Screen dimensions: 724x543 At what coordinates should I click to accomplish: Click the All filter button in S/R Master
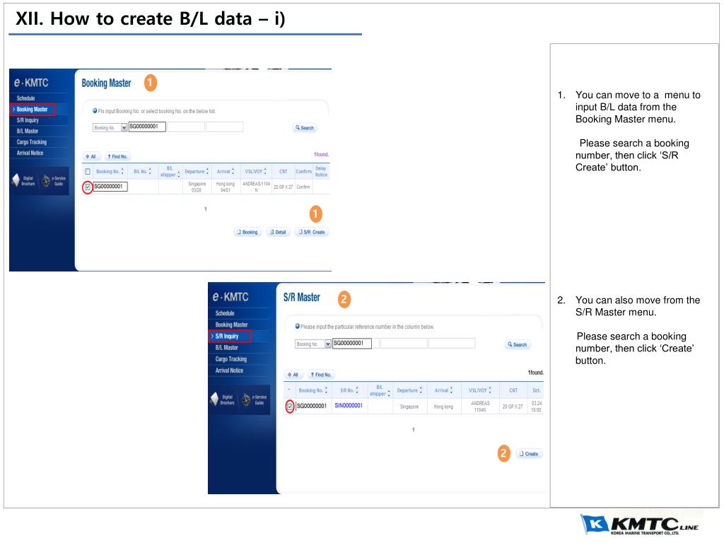[x=293, y=375]
